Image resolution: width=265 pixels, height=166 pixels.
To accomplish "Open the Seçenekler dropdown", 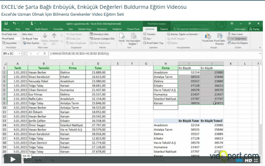I will (11, 43).
